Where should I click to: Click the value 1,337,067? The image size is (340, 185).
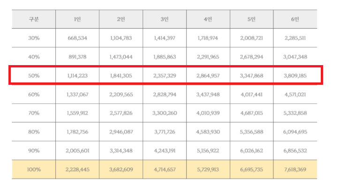[77, 95]
